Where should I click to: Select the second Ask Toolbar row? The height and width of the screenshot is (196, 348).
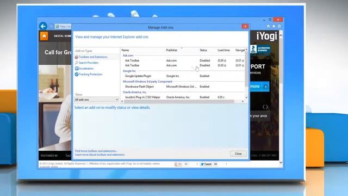point(183,65)
